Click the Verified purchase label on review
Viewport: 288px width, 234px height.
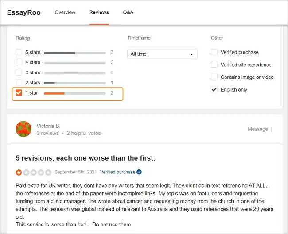(117, 172)
